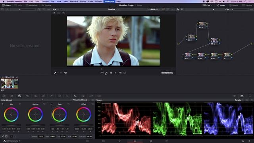
Task: Reset the Offset color wheel
Action: click(x=92, y=104)
